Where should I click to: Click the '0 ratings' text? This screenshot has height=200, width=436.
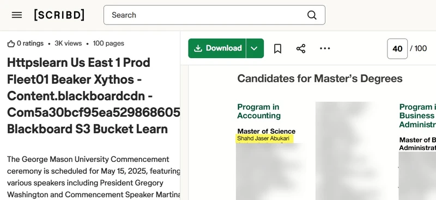pos(30,43)
